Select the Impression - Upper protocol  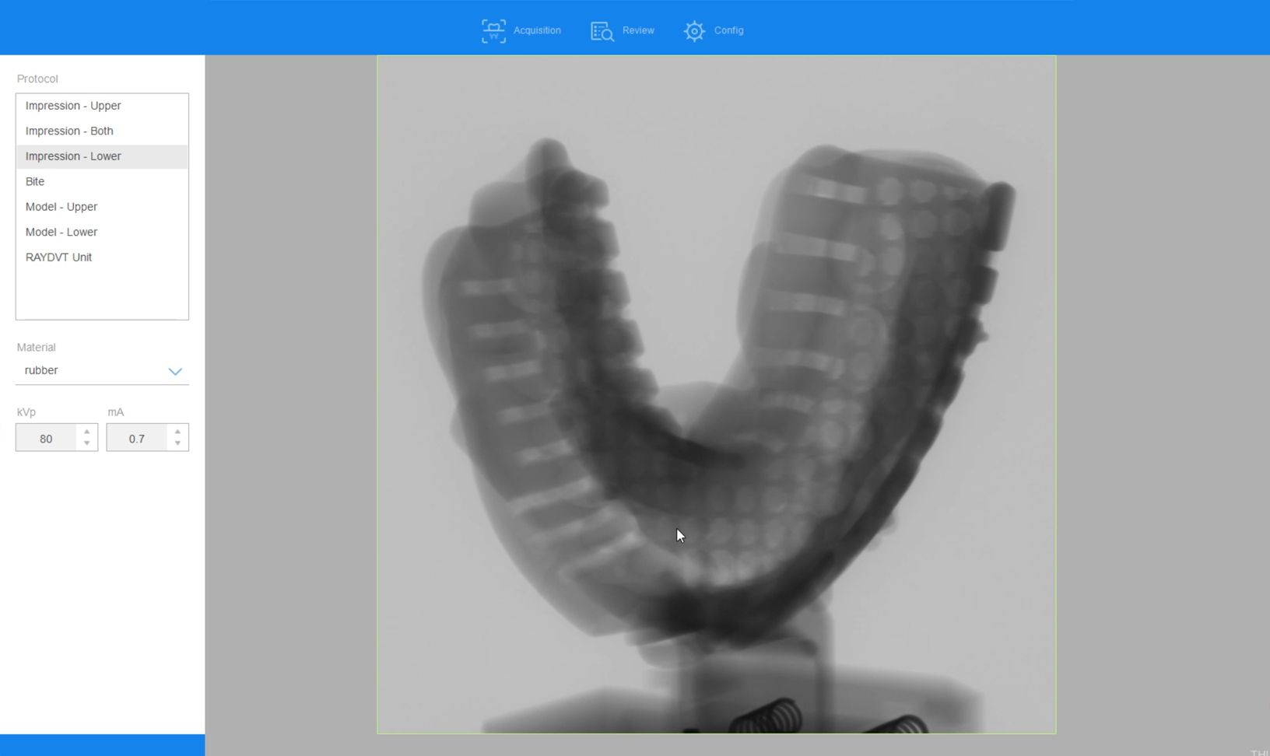click(x=73, y=105)
